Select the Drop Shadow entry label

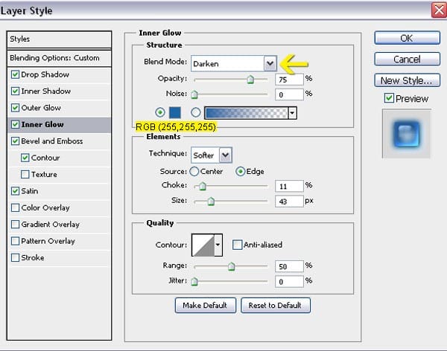[x=45, y=74]
